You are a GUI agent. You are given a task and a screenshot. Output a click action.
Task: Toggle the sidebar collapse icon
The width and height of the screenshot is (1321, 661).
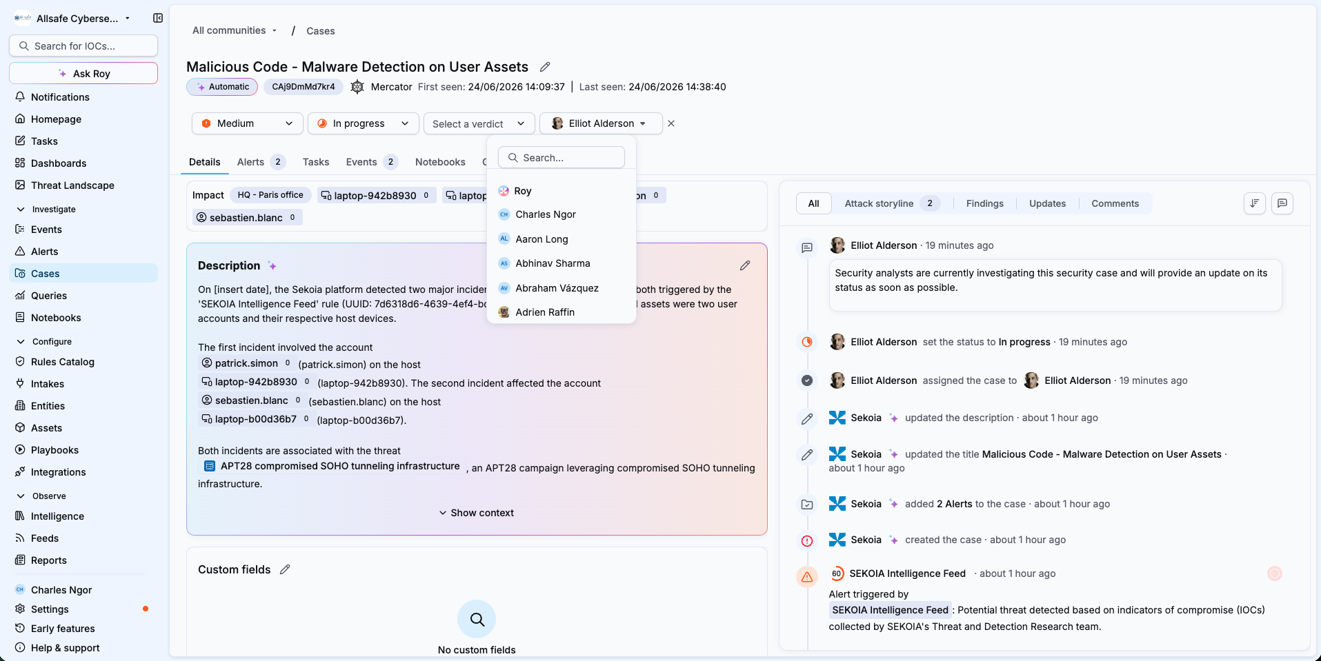coord(158,18)
